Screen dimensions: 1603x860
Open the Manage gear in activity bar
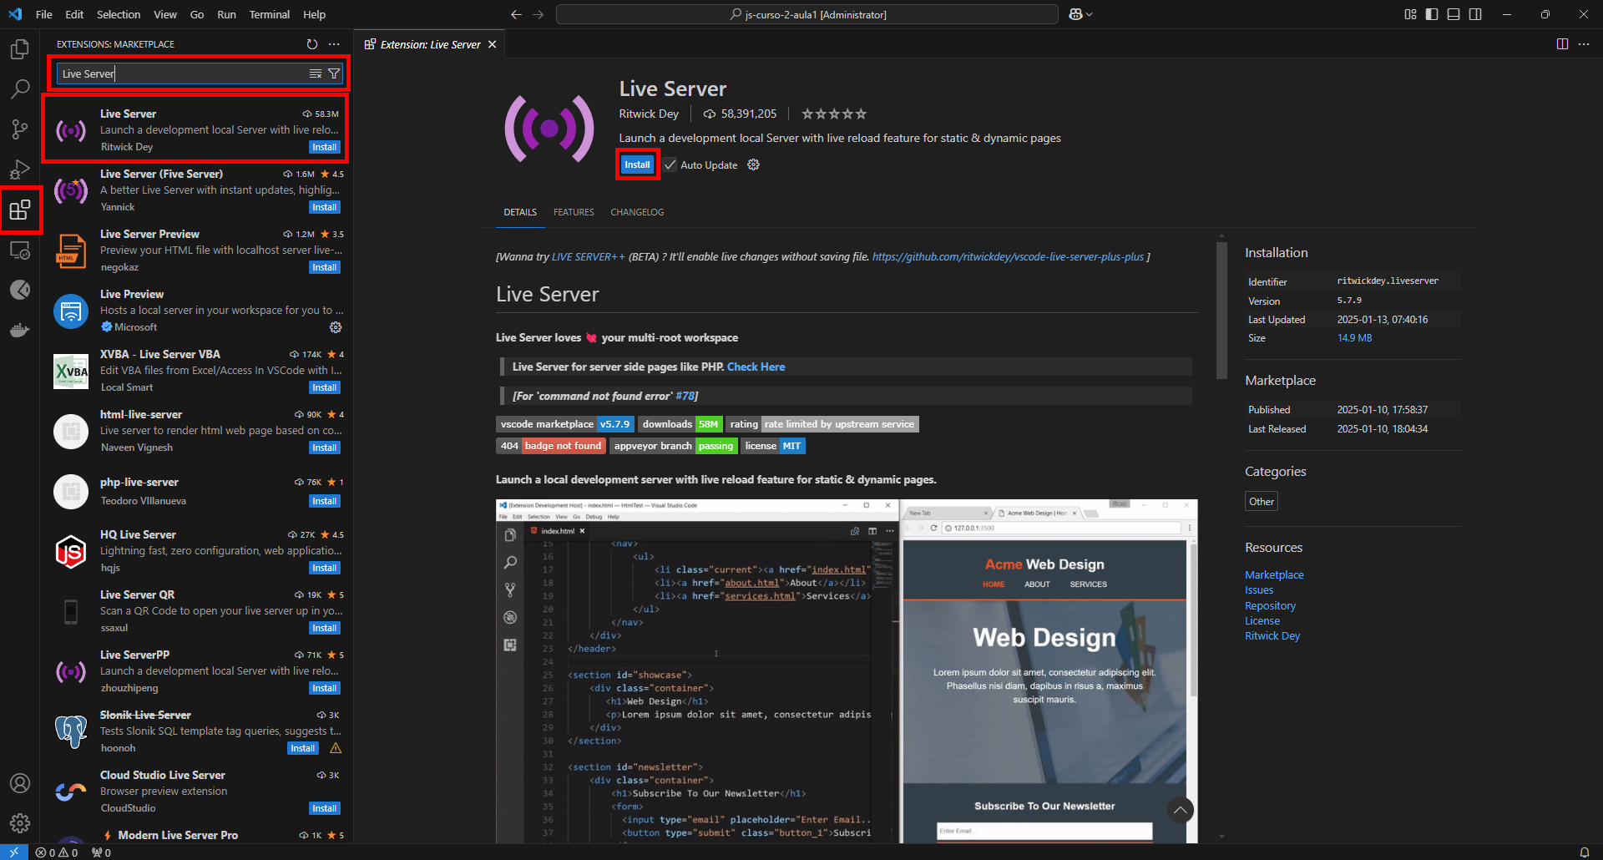(20, 823)
